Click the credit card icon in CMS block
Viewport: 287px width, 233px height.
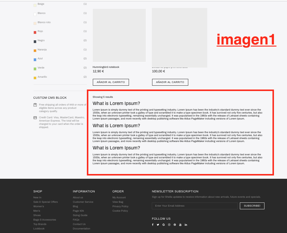pyautogui.click(x=35, y=118)
